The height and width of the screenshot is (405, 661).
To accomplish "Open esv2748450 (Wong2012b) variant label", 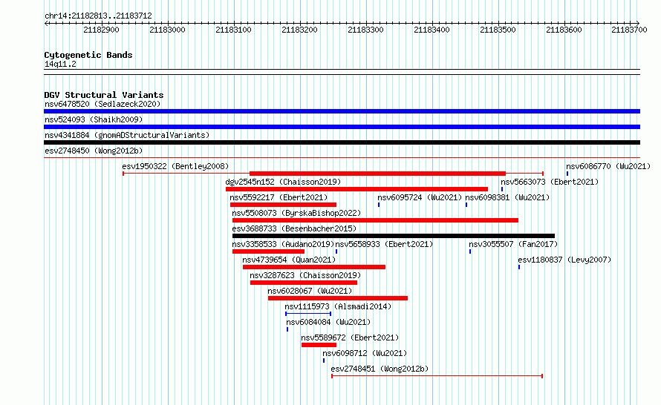I will pyautogui.click(x=94, y=151).
